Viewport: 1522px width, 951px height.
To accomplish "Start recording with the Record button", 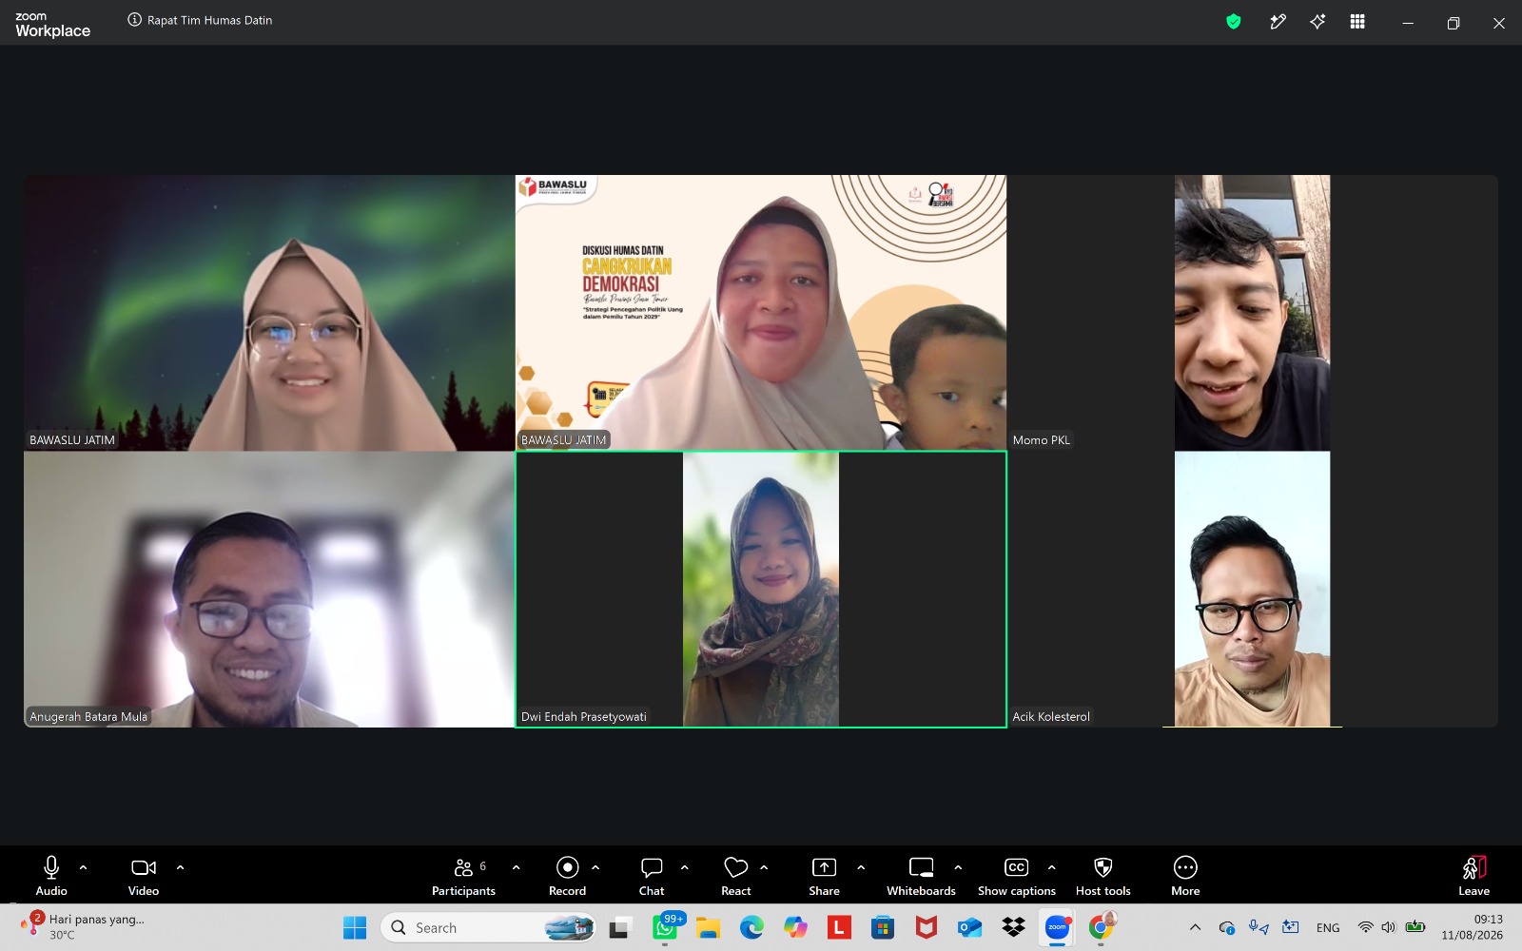I will (x=567, y=875).
